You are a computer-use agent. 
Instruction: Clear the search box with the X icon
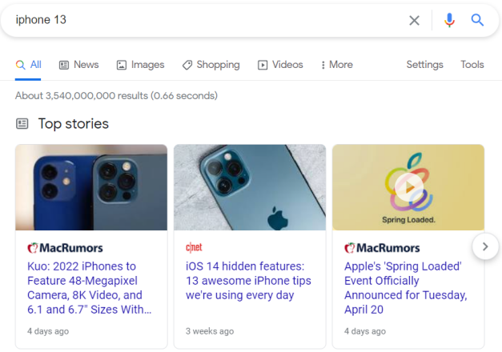point(414,21)
